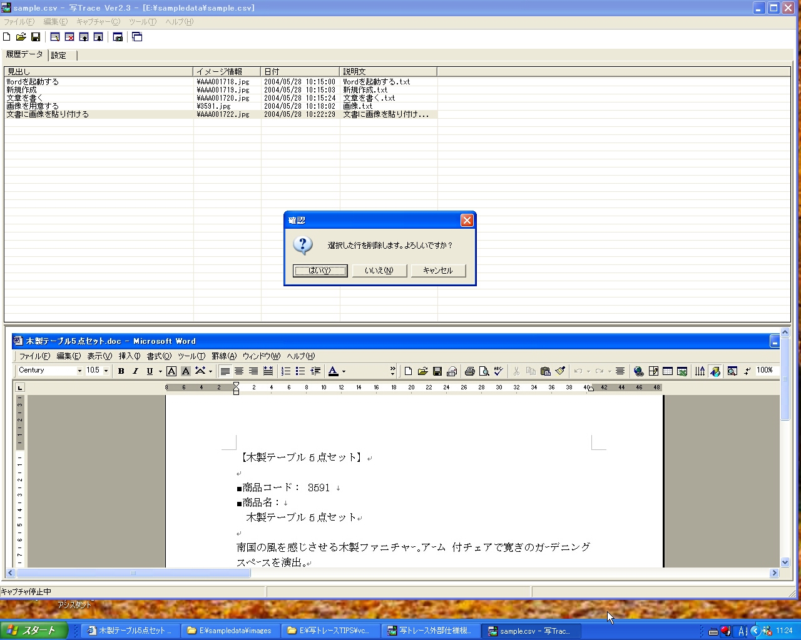Image resolution: width=801 pixels, height=640 pixels.
Task: Toggle Bold in the Word formatting toolbar
Action: coord(121,371)
